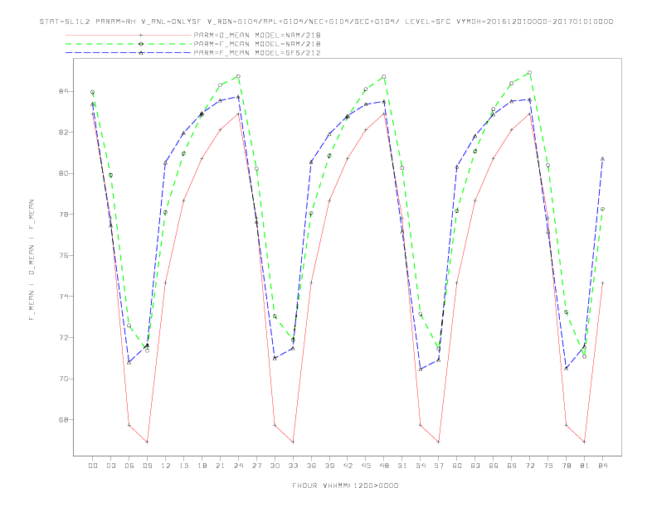Viewport: 657px width, 507px height.
Task: Select legend entry PARM=O_MEAN MODEL=NAM/218
Action: [257, 35]
